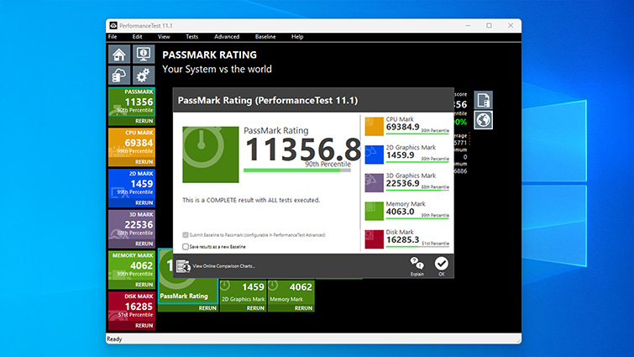Click the PerformanceTest title bar app icon
Image resolution: width=634 pixels, height=357 pixels.
113,25
